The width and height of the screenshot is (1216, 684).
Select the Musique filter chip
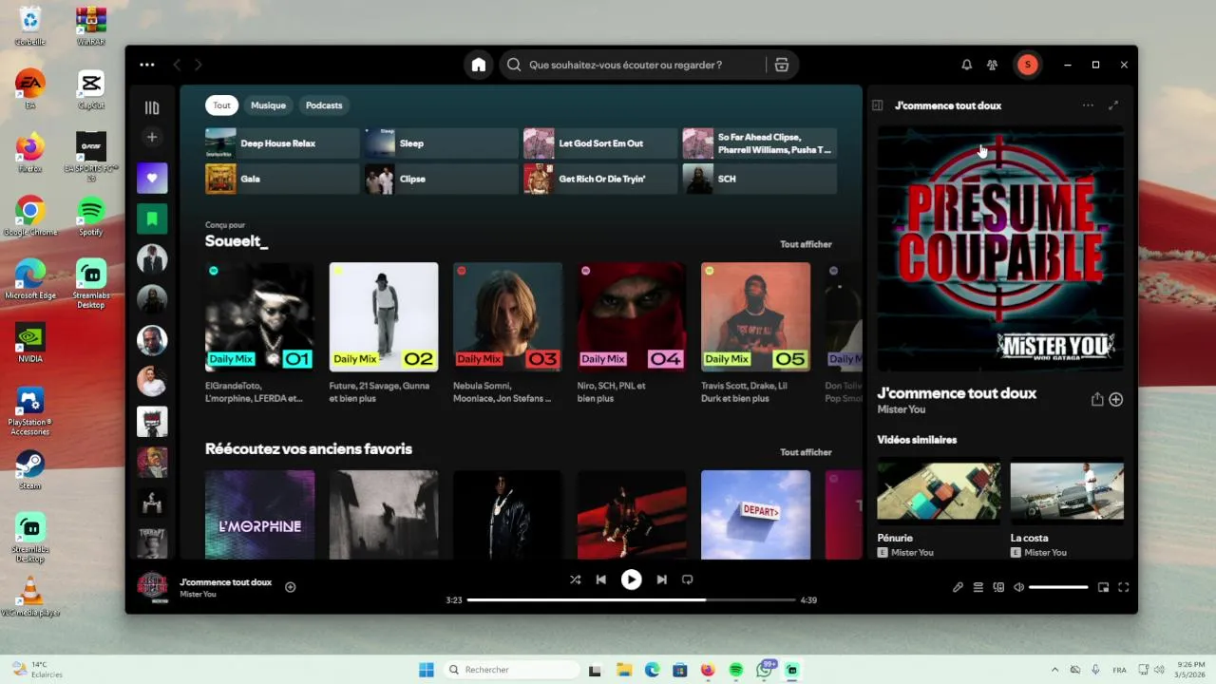268,105
